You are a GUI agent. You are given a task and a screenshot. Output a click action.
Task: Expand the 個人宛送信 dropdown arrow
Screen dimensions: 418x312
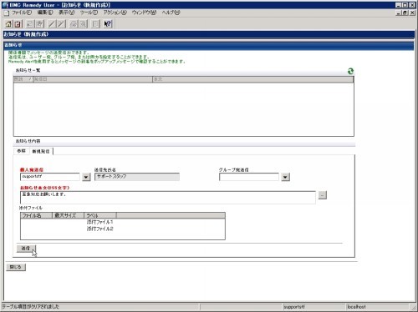[86, 177]
